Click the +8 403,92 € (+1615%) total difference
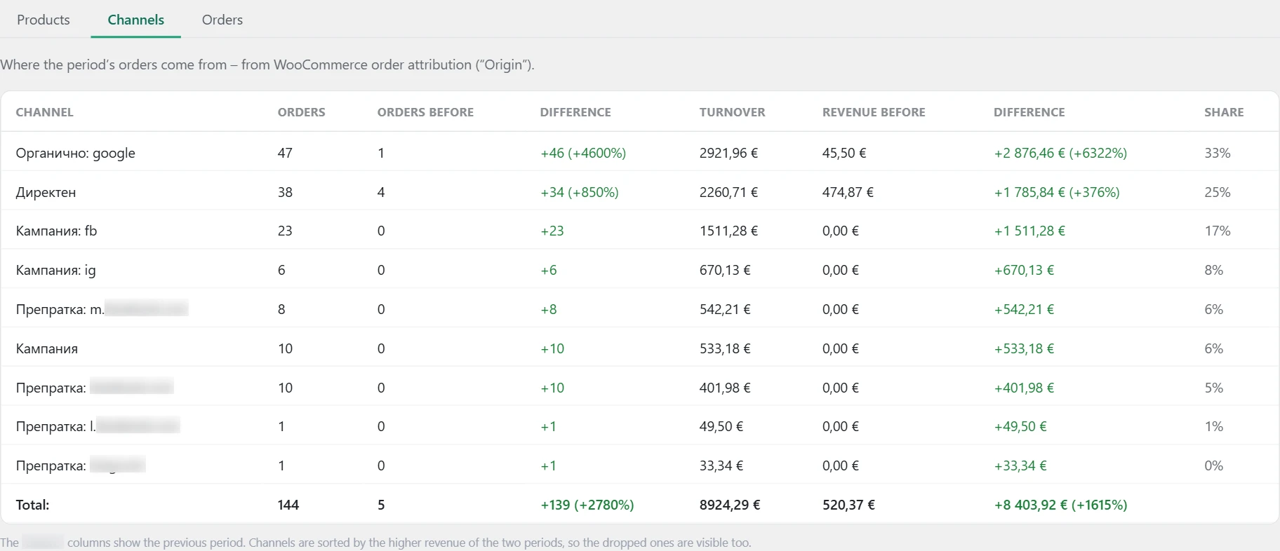This screenshot has width=1280, height=551. (x=1060, y=505)
